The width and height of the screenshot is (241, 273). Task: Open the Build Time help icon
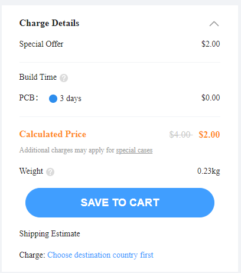tap(64, 78)
